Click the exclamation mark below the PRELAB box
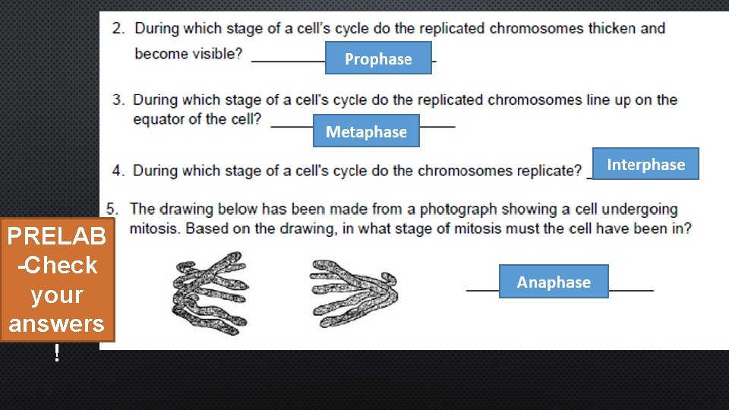This screenshot has height=410, width=729. coord(56,353)
